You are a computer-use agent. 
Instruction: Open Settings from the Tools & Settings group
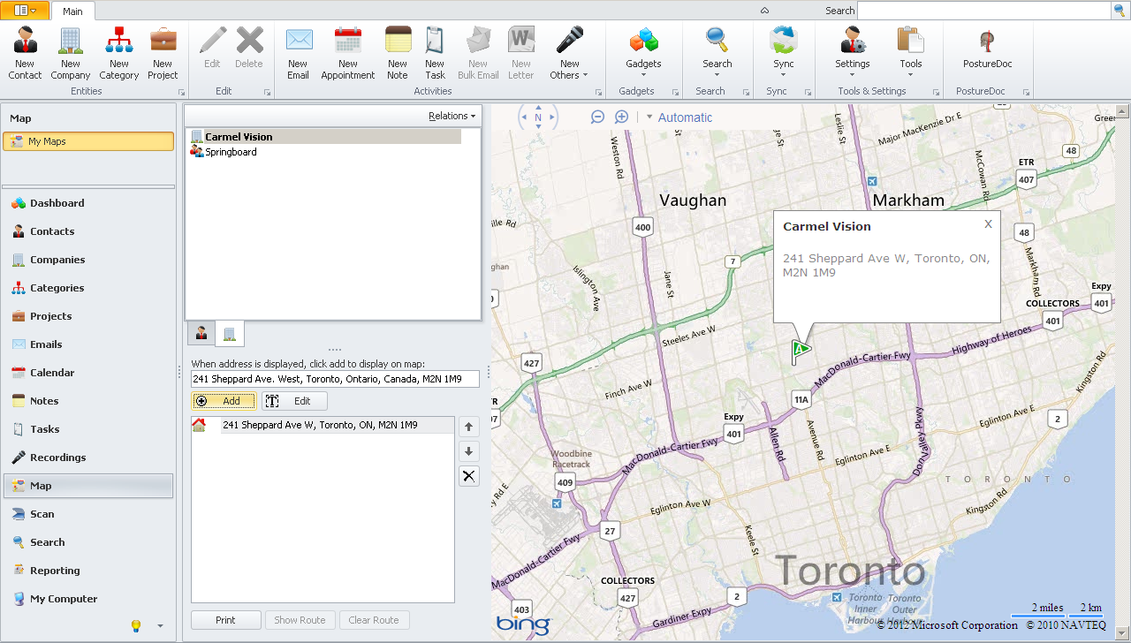coord(851,53)
